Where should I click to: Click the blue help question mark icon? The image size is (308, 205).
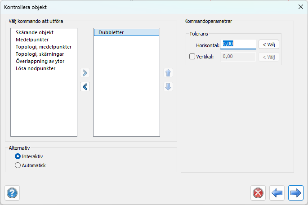coord(12,193)
